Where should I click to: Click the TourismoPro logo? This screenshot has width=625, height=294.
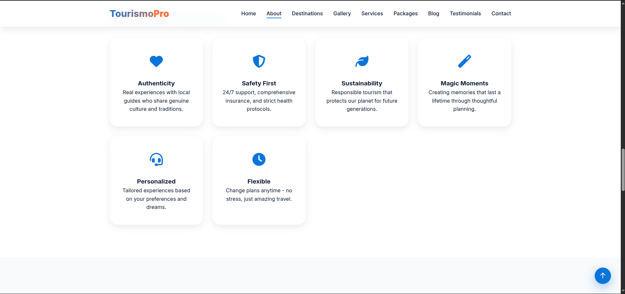pos(139,13)
